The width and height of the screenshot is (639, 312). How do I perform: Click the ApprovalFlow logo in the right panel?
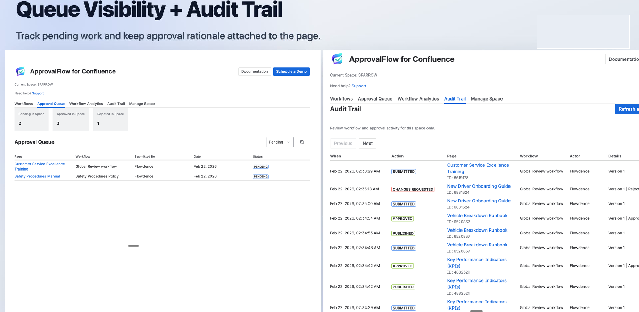click(x=337, y=59)
